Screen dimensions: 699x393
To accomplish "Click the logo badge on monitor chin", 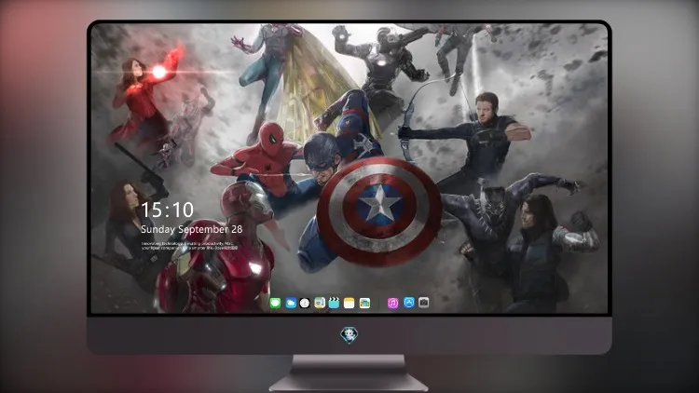I will 349,335.
